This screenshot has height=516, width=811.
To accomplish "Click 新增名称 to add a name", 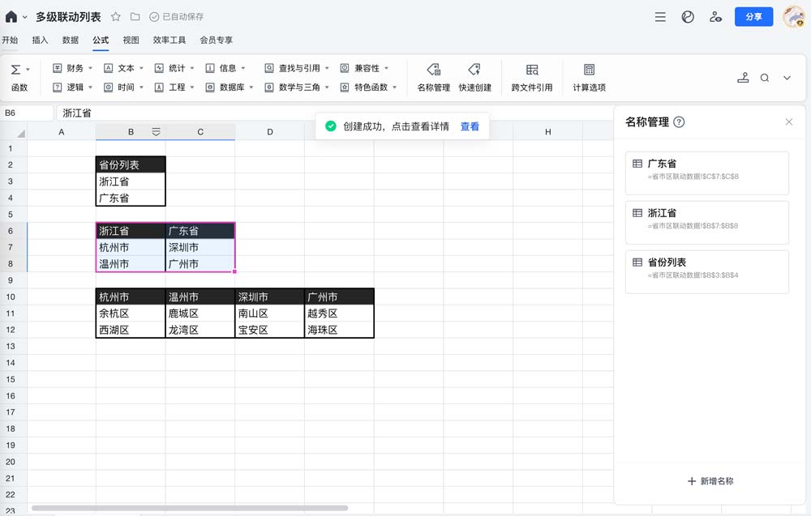I will (x=710, y=481).
